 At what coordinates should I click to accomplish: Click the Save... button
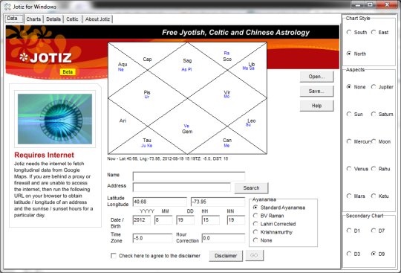point(316,91)
